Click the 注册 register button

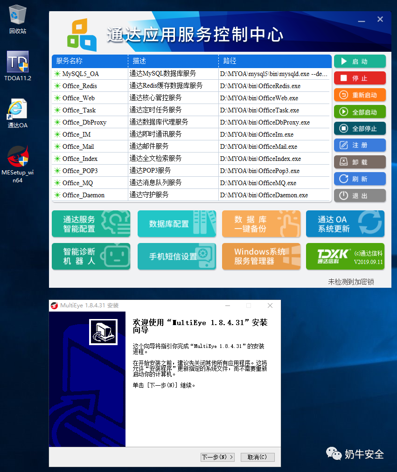point(360,146)
